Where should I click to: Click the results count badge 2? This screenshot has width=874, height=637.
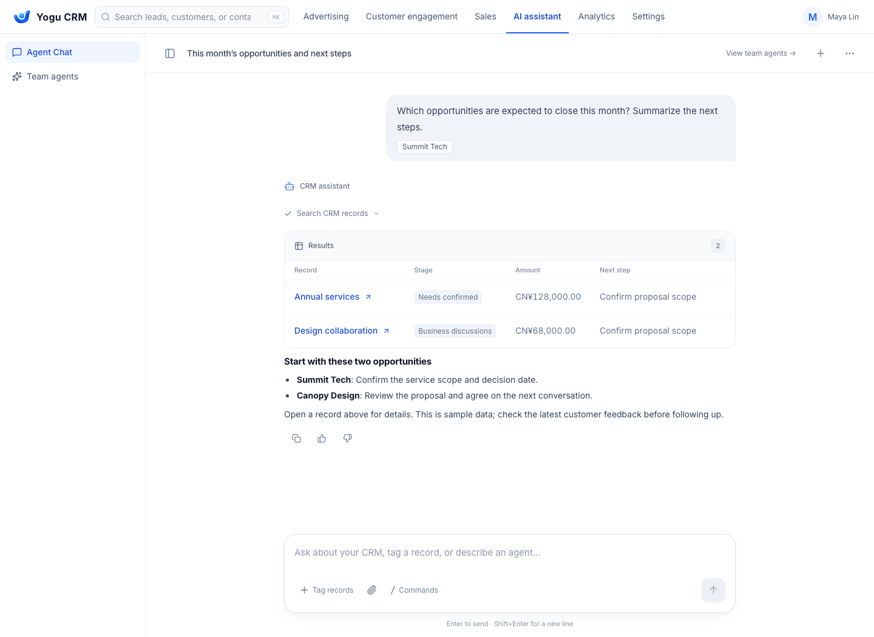(718, 246)
